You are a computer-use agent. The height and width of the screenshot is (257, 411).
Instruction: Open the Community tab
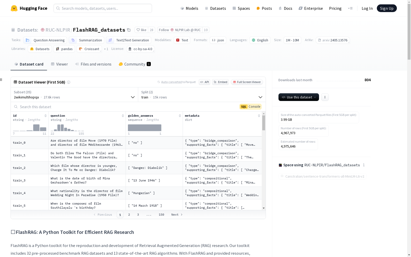(135, 64)
